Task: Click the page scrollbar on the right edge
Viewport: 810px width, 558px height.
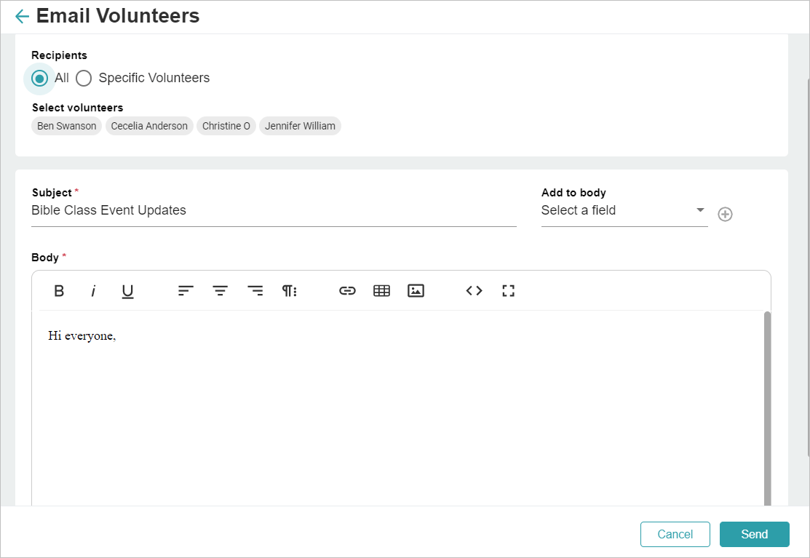Action: pyautogui.click(x=808, y=268)
